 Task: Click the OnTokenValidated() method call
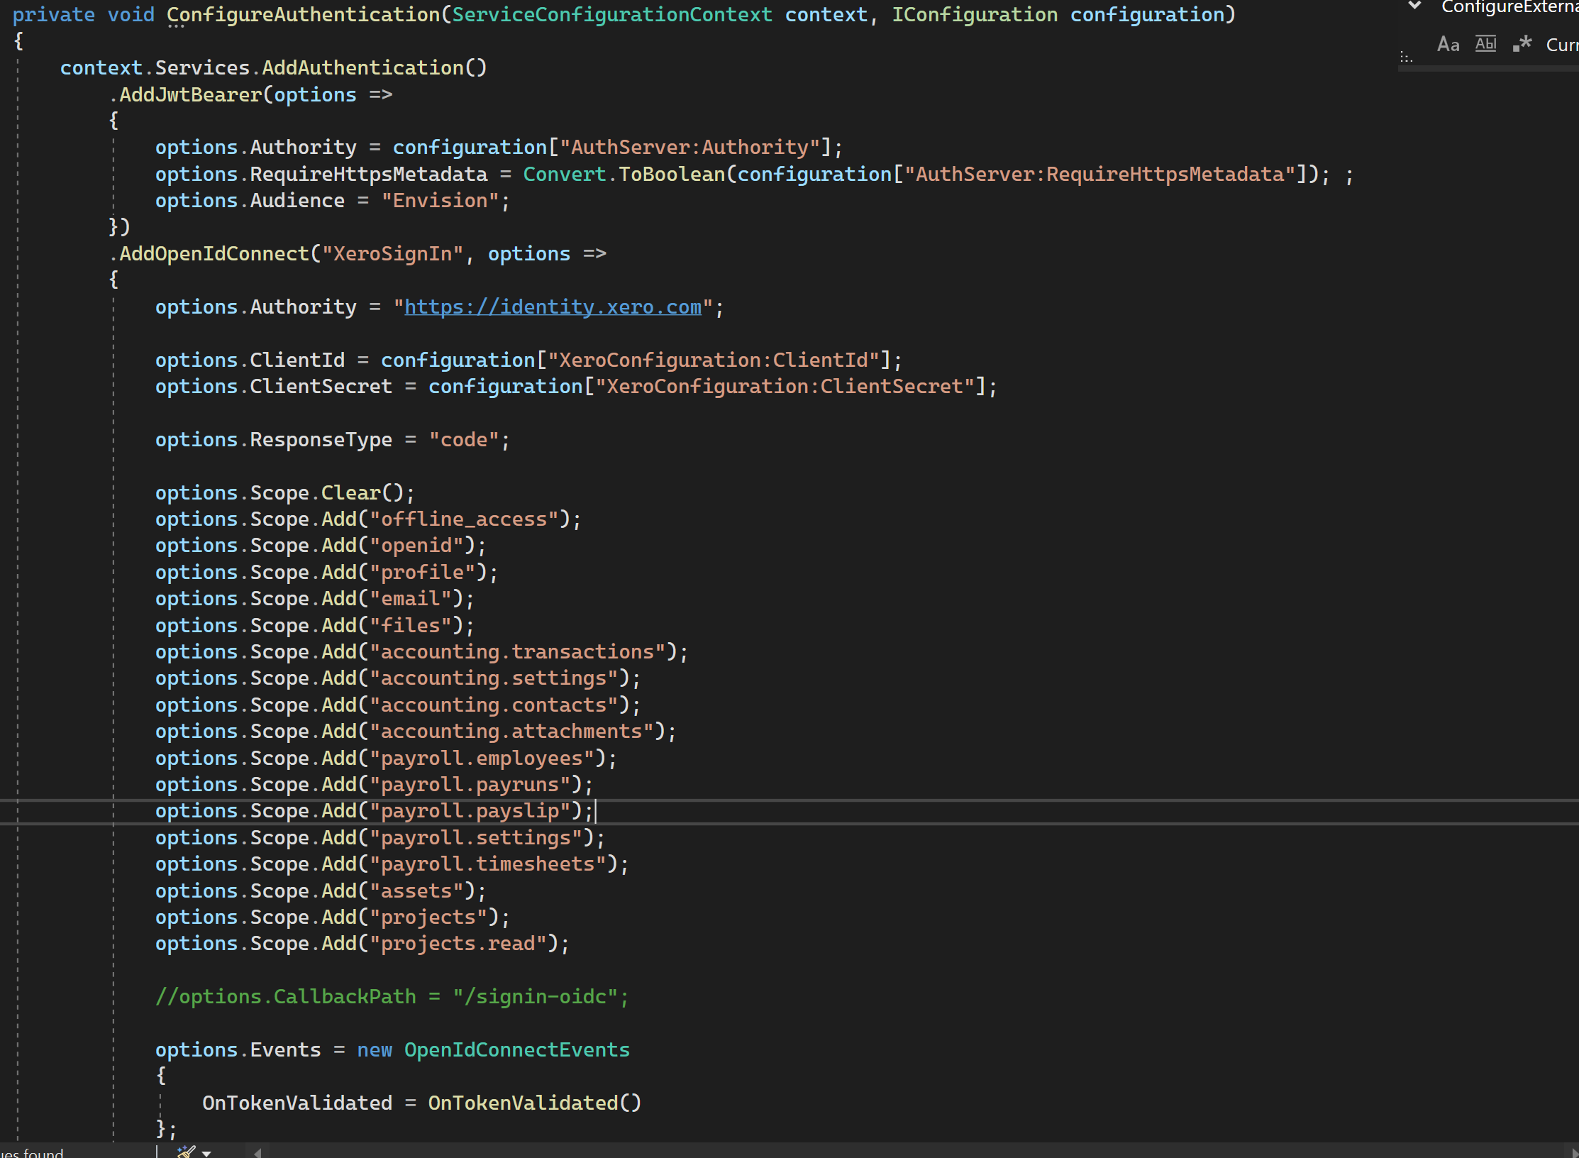pos(533,1103)
